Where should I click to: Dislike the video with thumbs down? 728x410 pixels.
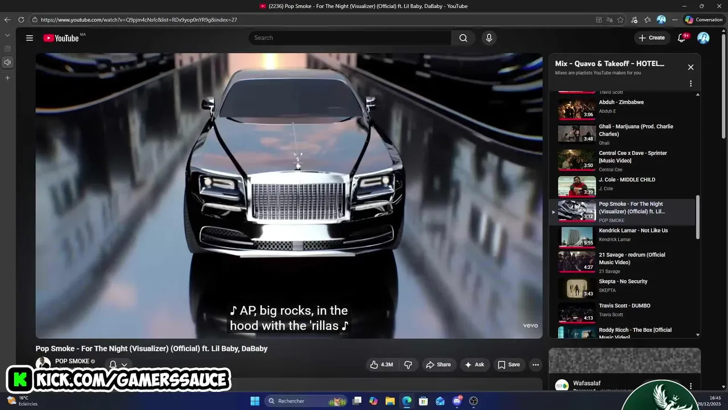click(x=408, y=364)
